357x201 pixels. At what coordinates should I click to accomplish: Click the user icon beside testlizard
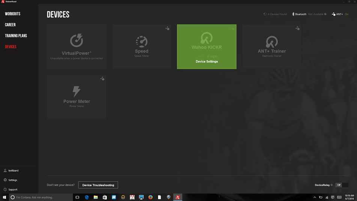coord(5,171)
